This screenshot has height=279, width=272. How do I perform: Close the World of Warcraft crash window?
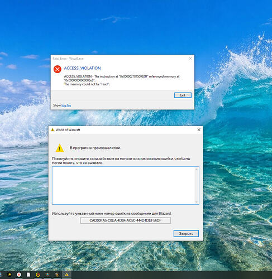[x=199, y=129]
